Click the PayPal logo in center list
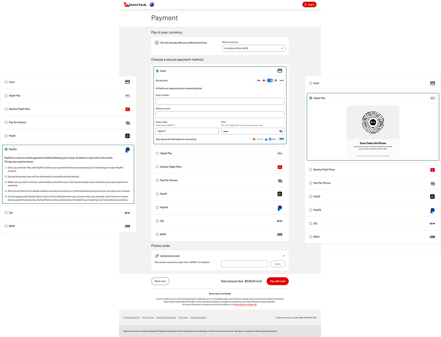441x337 pixels. click(280, 208)
